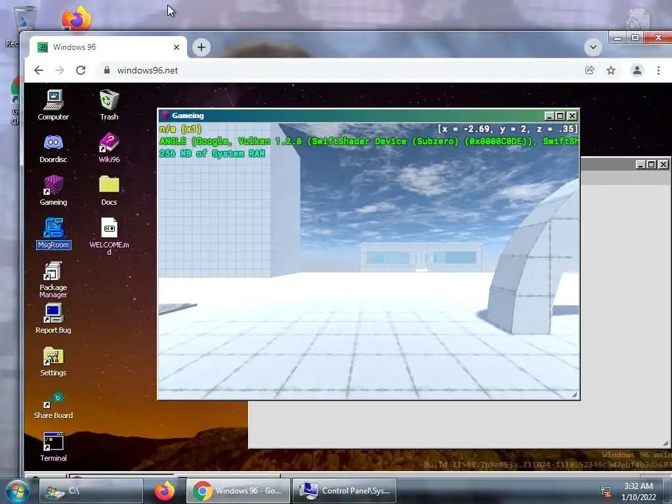The height and width of the screenshot is (504, 672).
Task: Open the Trash desktop icon in Windows 96
Action: [109, 104]
